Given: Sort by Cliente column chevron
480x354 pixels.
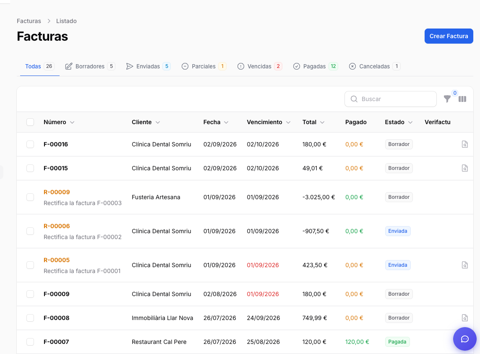Looking at the screenshot, I should click(158, 122).
